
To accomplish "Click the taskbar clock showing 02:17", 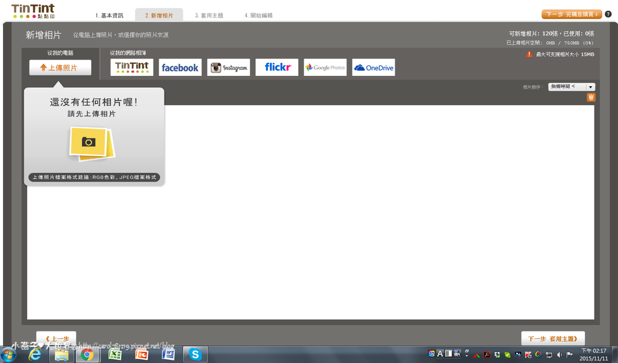I will tap(594, 355).
